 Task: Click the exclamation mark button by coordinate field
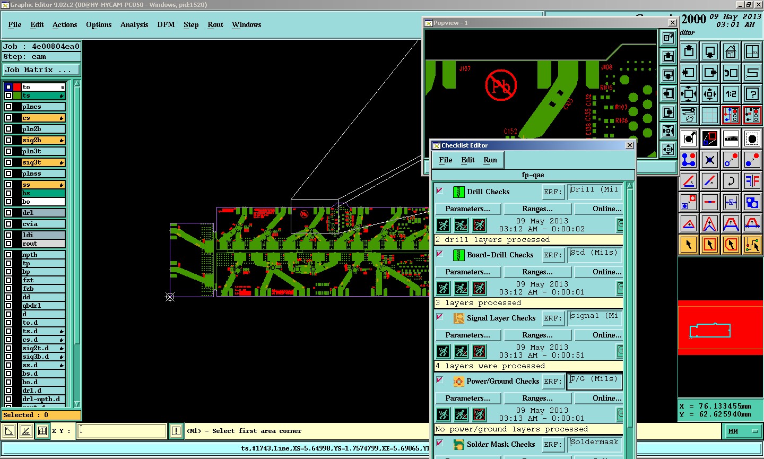[176, 431]
